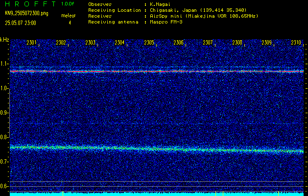Viewport: 308px width, 196px height.
Task: Select the meteor count value 4
Action: pos(70,23)
